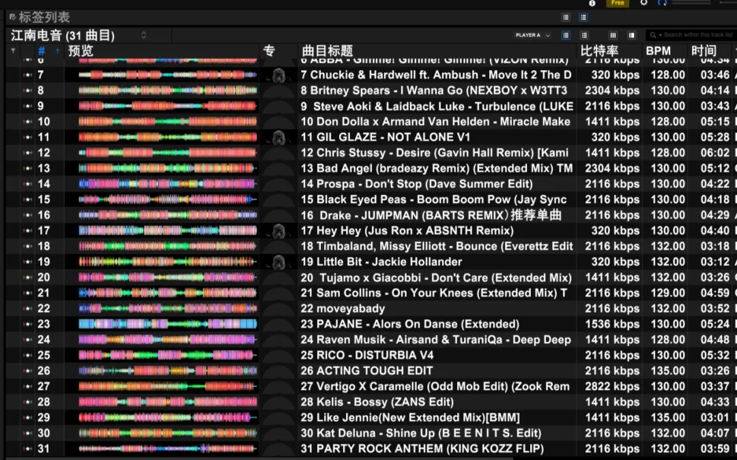
Task: Sort by the 比特率 column header
Action: pyautogui.click(x=599, y=50)
